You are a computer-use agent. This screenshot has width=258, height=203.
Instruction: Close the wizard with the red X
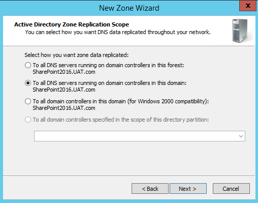click(x=248, y=6)
